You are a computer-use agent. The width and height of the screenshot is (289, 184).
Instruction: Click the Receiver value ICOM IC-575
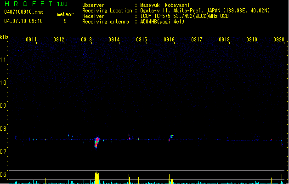pos(156,16)
